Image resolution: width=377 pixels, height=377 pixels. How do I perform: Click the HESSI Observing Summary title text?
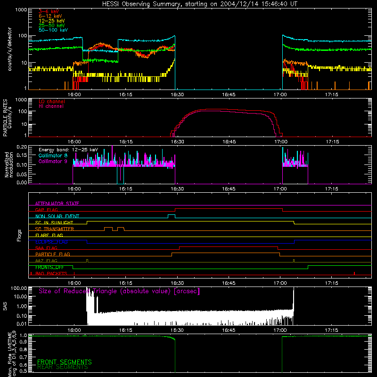click(x=200, y=4)
